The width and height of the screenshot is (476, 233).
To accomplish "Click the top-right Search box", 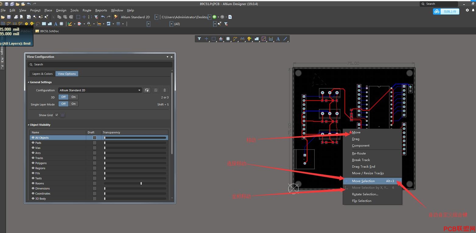I will (439, 4).
